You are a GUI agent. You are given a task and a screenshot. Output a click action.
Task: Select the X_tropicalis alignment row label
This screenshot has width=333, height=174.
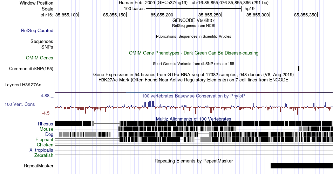pos(41,150)
